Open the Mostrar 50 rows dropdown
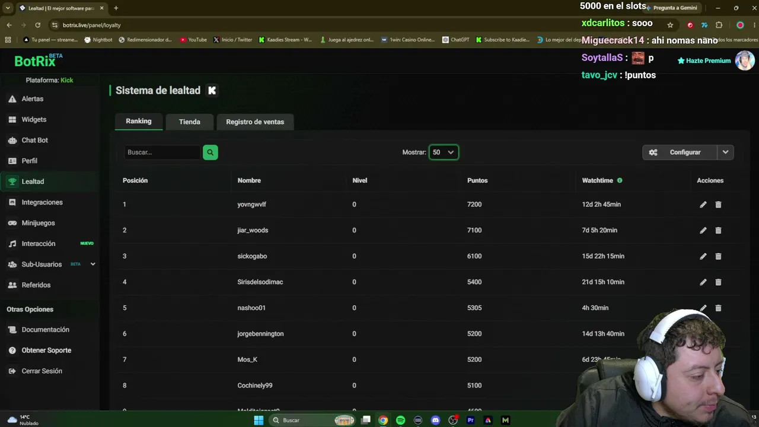This screenshot has width=759, height=427. pos(444,152)
